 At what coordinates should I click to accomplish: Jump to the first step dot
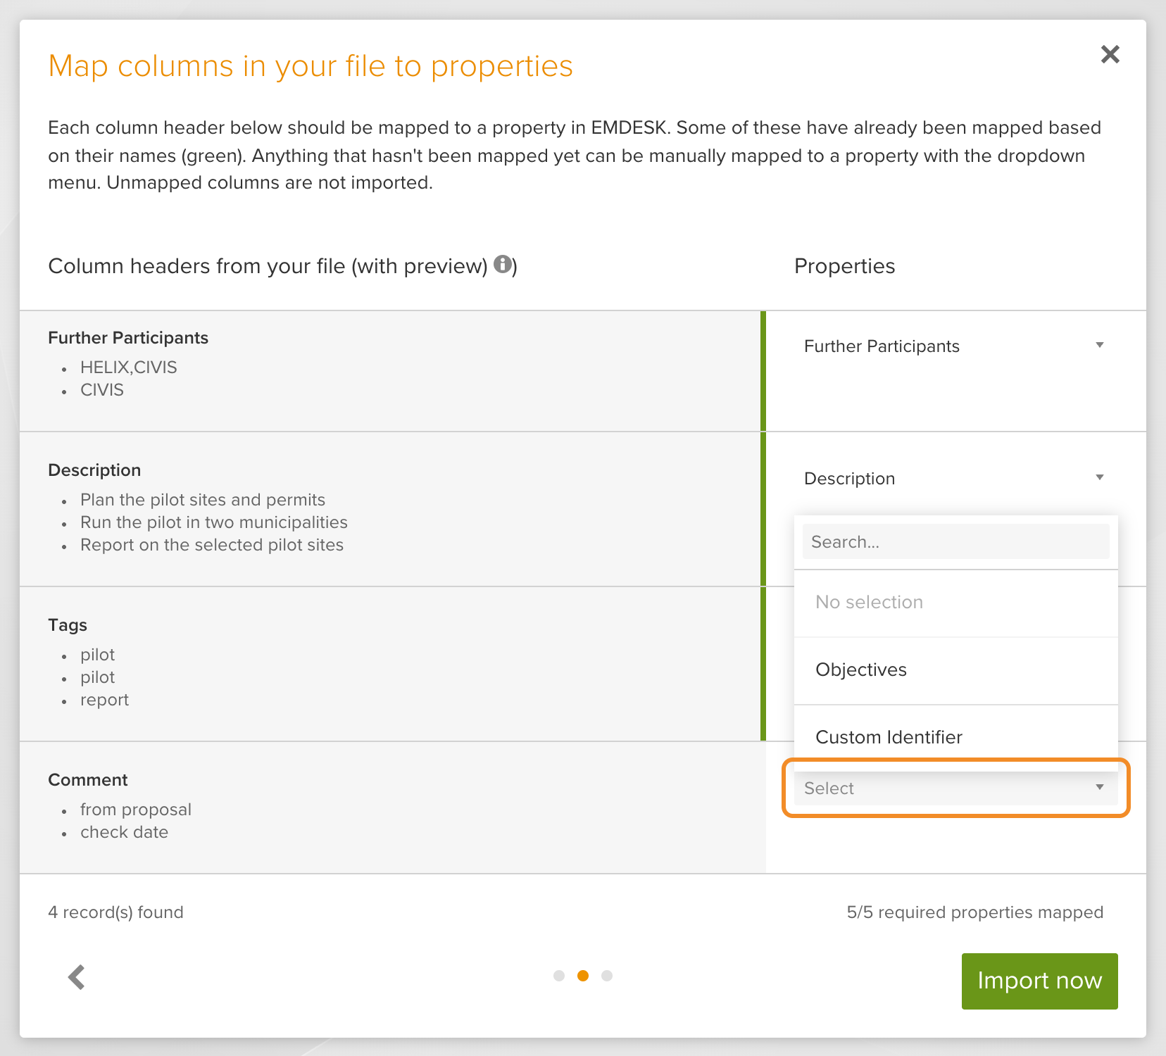559,976
